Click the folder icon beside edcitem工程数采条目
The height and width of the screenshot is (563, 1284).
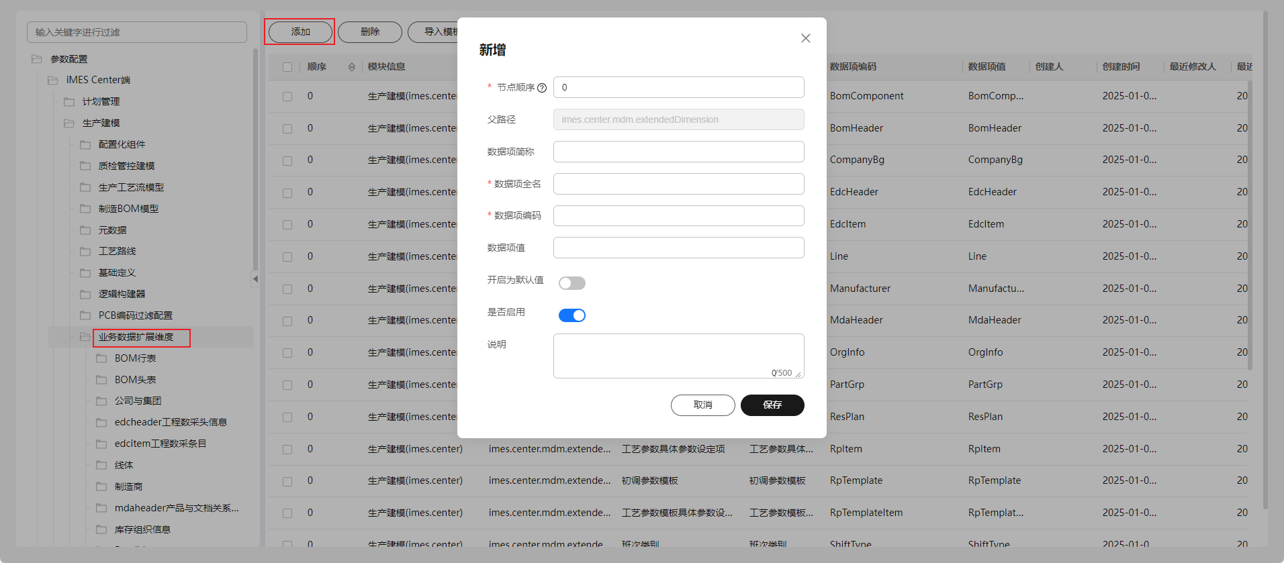click(101, 444)
